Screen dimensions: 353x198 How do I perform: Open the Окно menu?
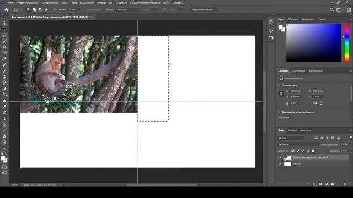[167, 3]
